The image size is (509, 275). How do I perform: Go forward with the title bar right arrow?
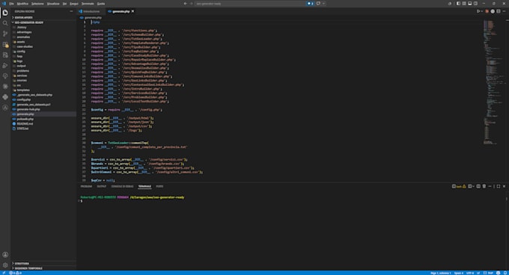(x=191, y=4)
